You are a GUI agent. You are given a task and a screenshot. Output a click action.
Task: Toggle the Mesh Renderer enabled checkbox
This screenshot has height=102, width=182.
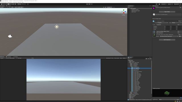(x=156, y=33)
